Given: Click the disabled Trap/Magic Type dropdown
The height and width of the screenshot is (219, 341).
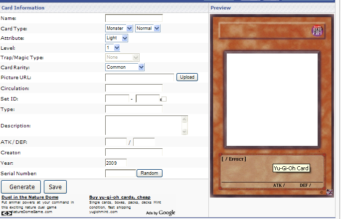Looking at the screenshot, I should coord(122,58).
